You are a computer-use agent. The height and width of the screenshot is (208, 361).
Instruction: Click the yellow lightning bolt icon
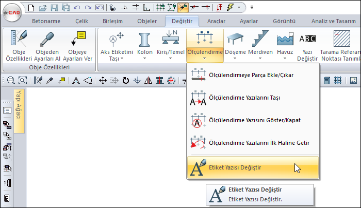229,8
